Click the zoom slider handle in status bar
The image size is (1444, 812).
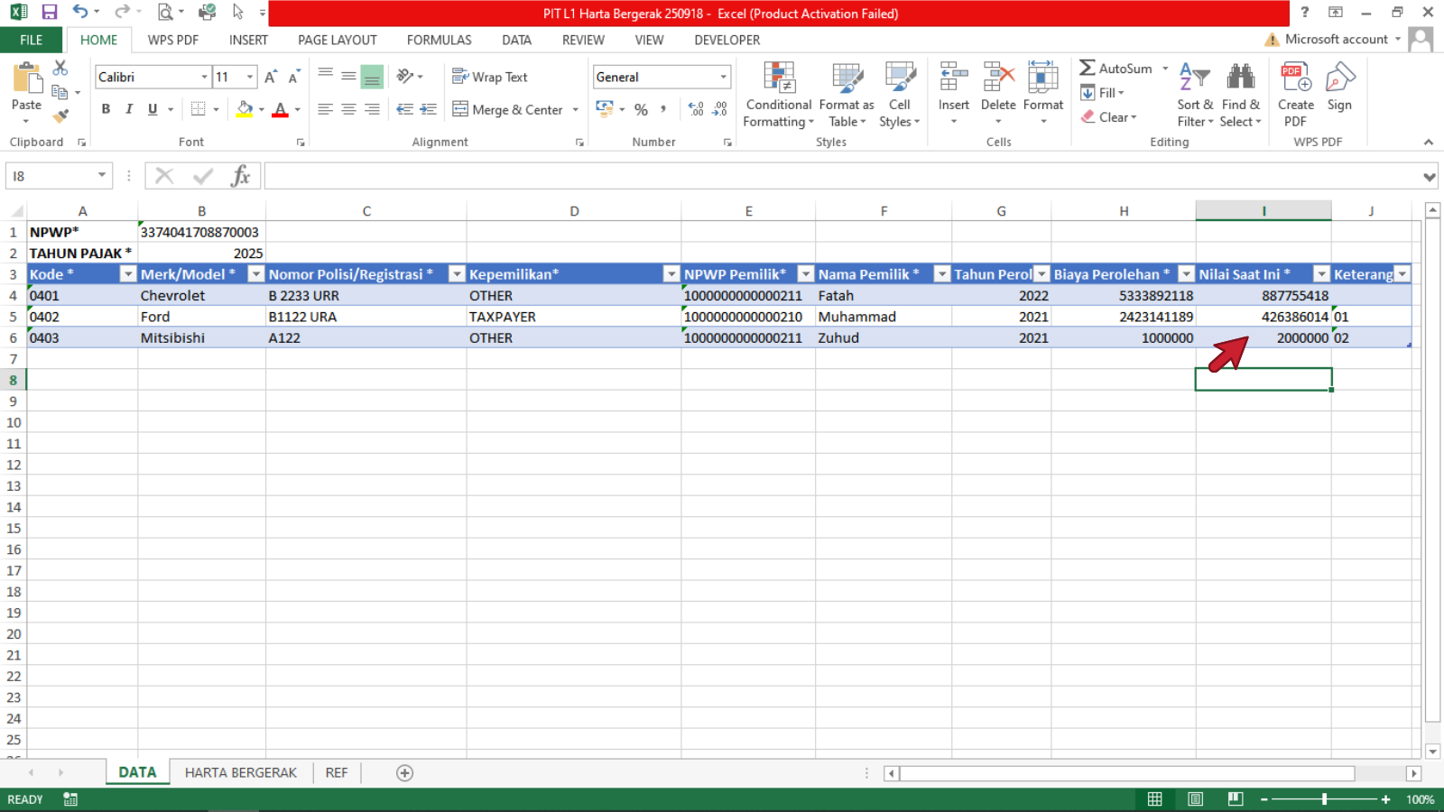pyautogui.click(x=1324, y=799)
